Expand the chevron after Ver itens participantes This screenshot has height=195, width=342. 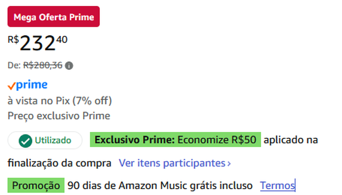pyautogui.click(x=229, y=163)
